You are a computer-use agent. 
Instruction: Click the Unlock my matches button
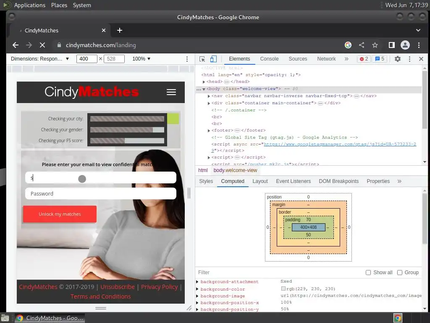[x=60, y=214]
